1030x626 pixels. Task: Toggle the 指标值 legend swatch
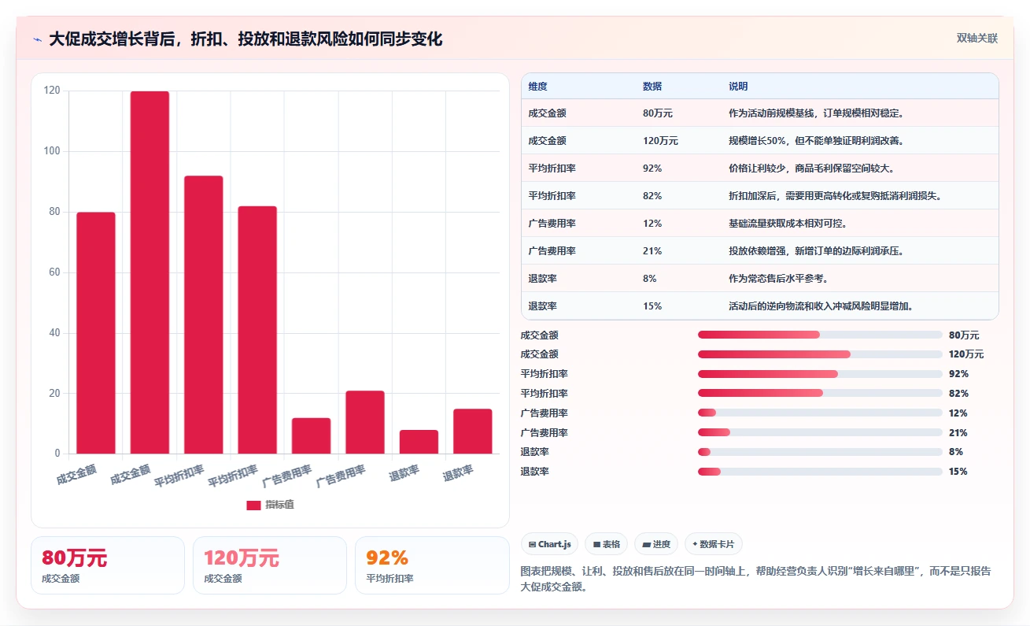point(253,505)
